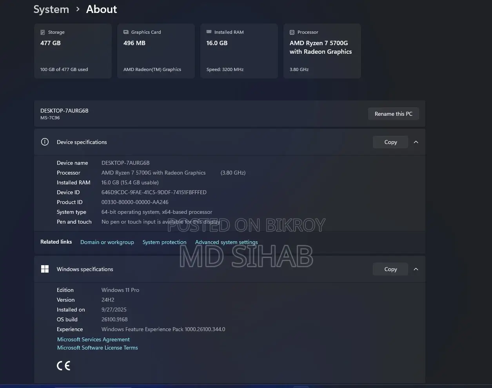The width and height of the screenshot is (492, 388).
Task: Select Device ID value 646D9CDC-9FAE-41C5-9DDF-74151FBFFFED
Action: [154, 192]
